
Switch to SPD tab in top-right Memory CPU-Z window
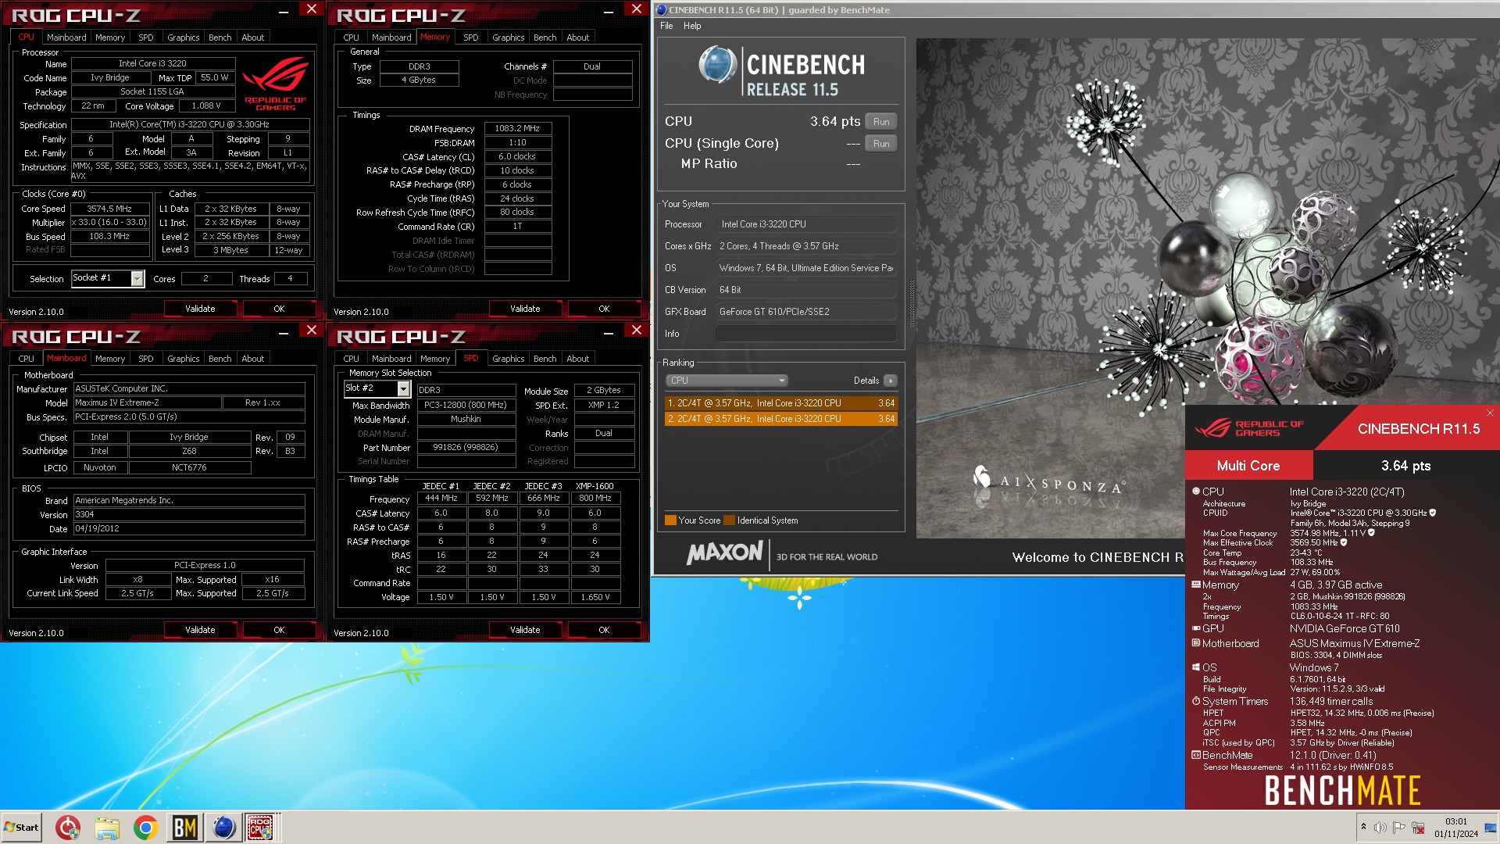[x=470, y=38]
